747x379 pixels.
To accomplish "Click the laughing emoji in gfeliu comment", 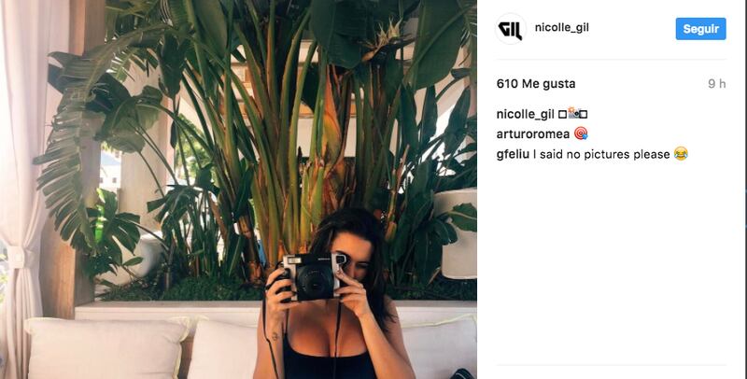I will [681, 154].
